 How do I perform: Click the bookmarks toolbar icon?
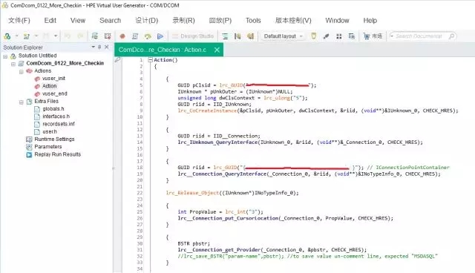click(x=237, y=36)
